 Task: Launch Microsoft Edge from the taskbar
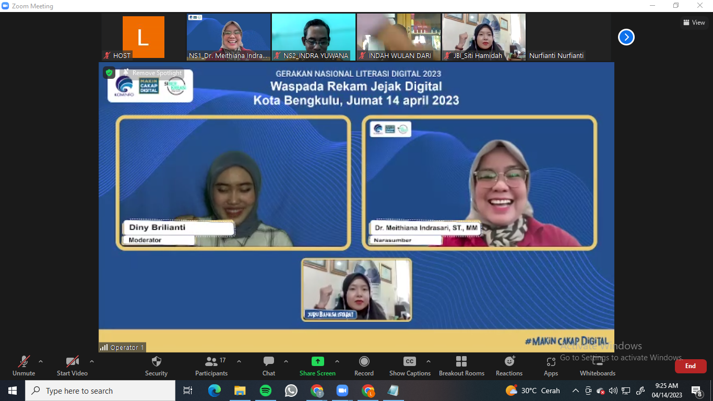(214, 391)
